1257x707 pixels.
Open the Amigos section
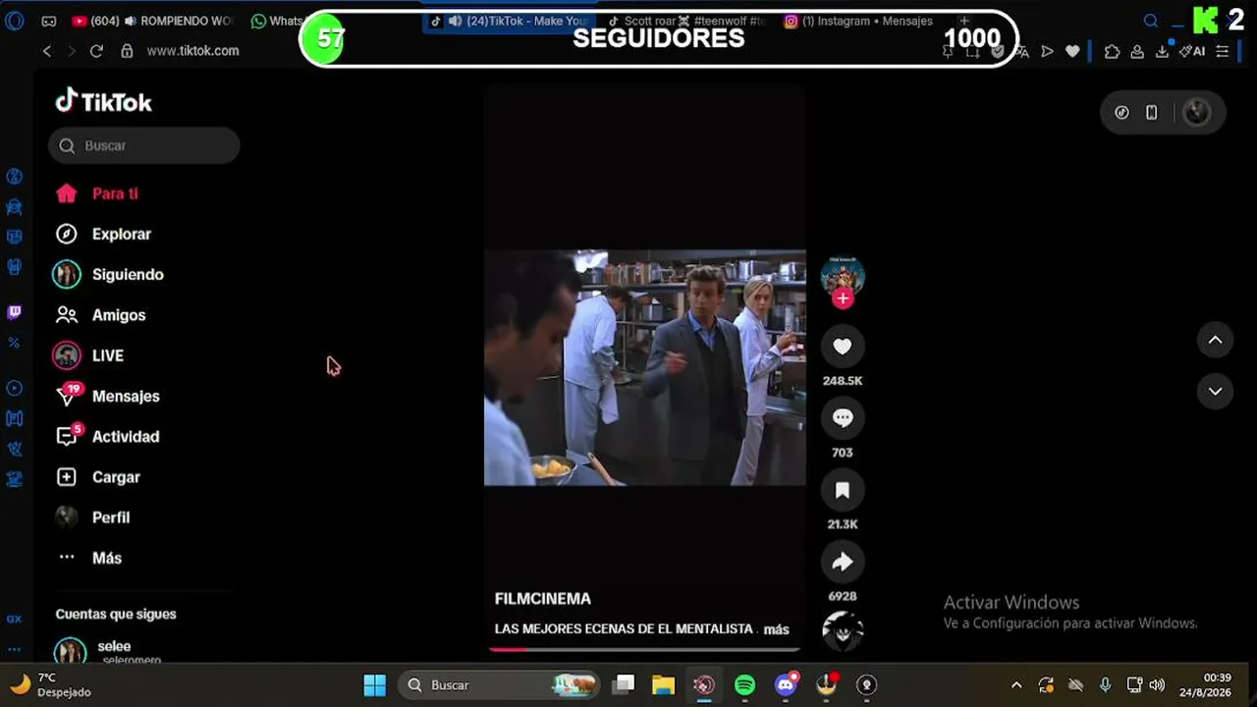click(100, 315)
